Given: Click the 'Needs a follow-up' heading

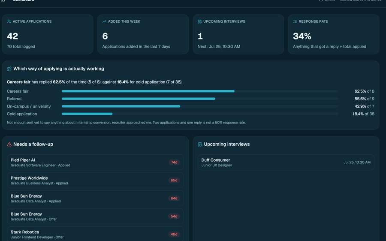Looking at the screenshot, I should coord(33,144).
